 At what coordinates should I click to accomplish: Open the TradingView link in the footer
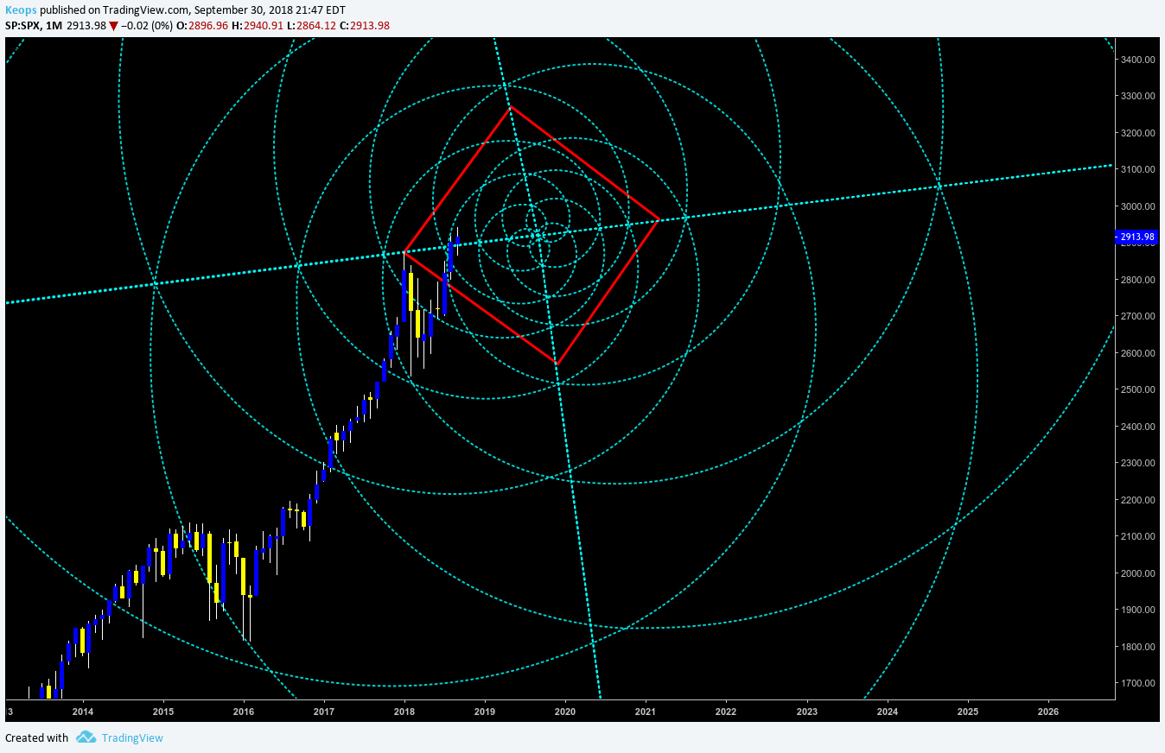tap(132, 737)
